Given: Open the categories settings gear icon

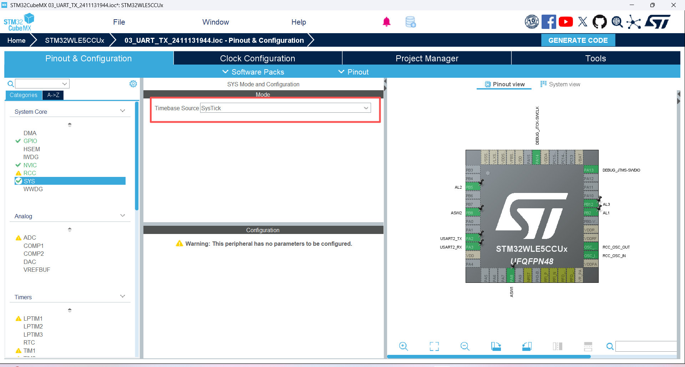Looking at the screenshot, I should pos(133,84).
